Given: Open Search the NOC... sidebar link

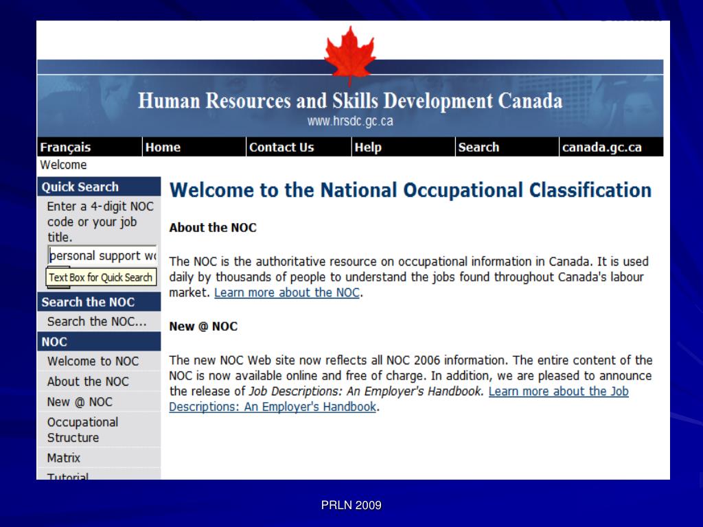Looking at the screenshot, I should pyautogui.click(x=97, y=322).
